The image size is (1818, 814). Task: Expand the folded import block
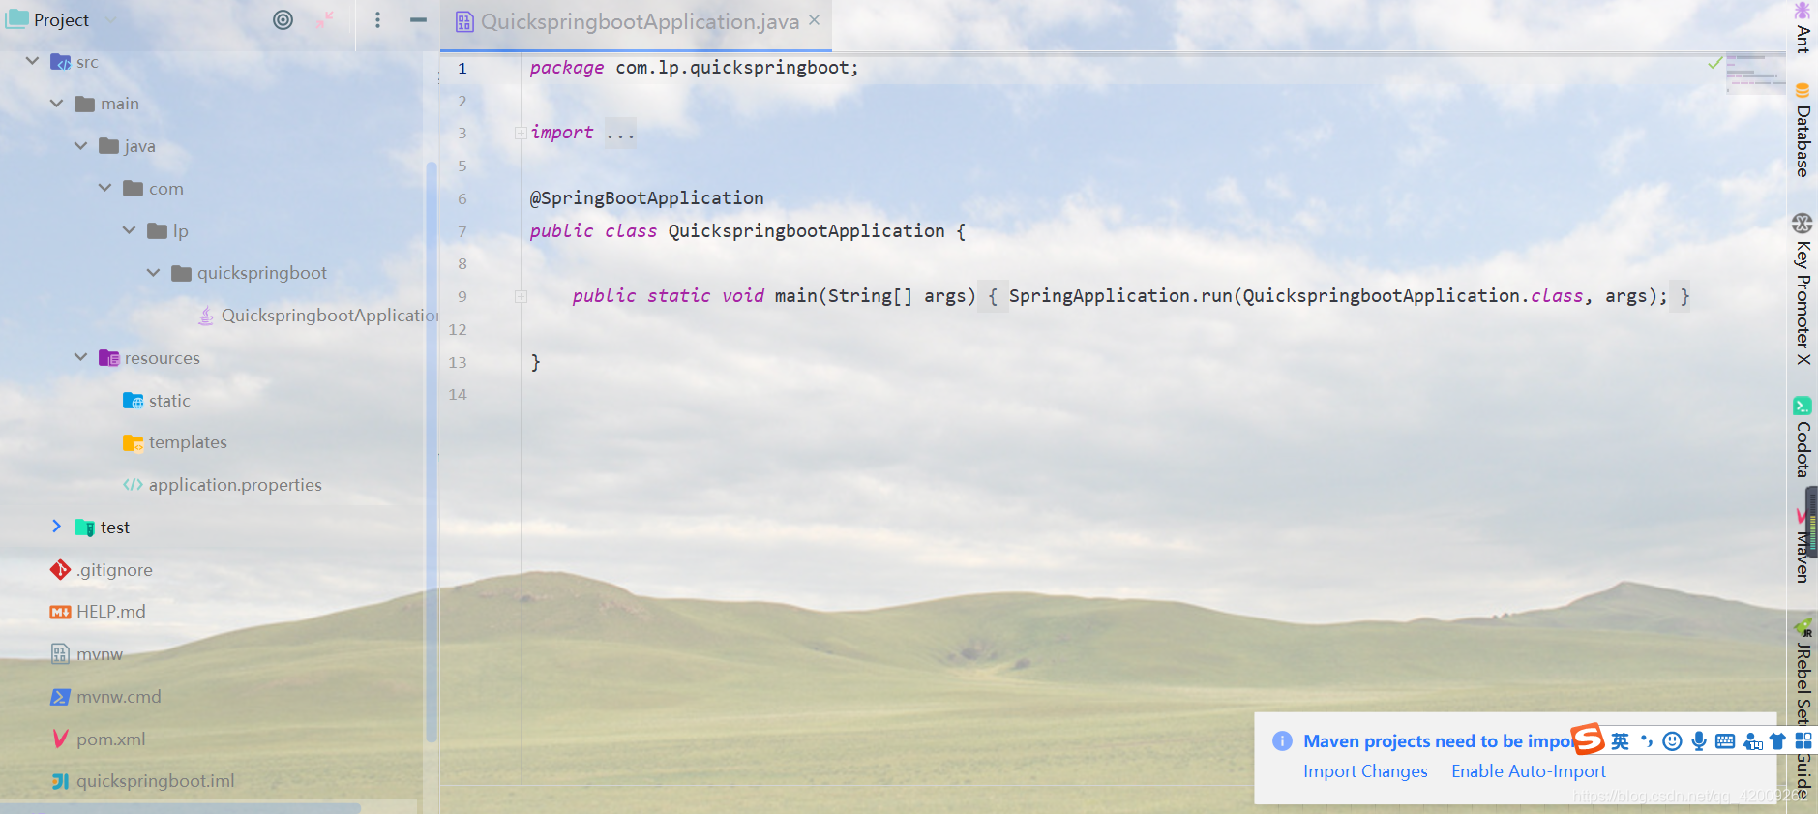(521, 133)
